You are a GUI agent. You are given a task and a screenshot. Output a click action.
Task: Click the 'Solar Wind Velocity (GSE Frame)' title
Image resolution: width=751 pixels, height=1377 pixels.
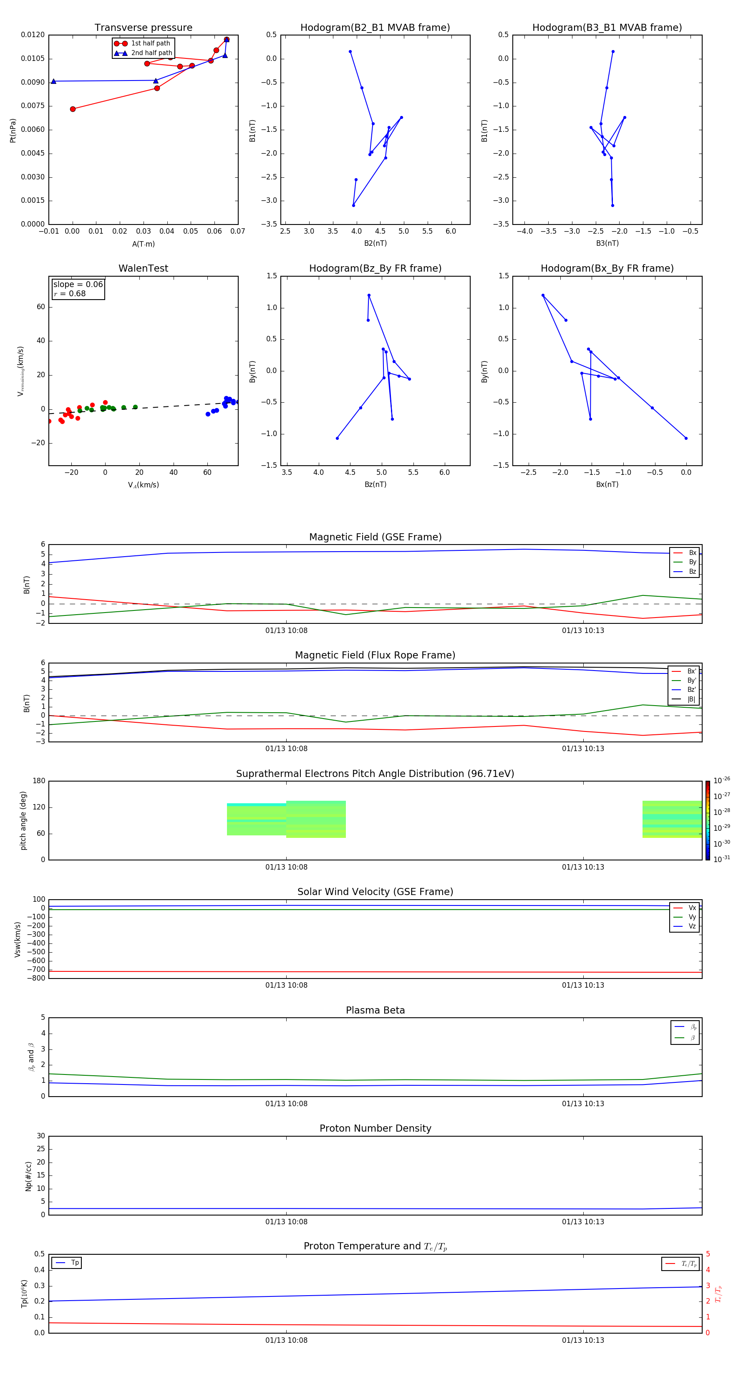pos(375,892)
